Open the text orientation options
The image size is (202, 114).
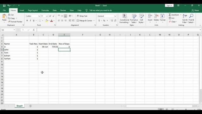point(71,16)
